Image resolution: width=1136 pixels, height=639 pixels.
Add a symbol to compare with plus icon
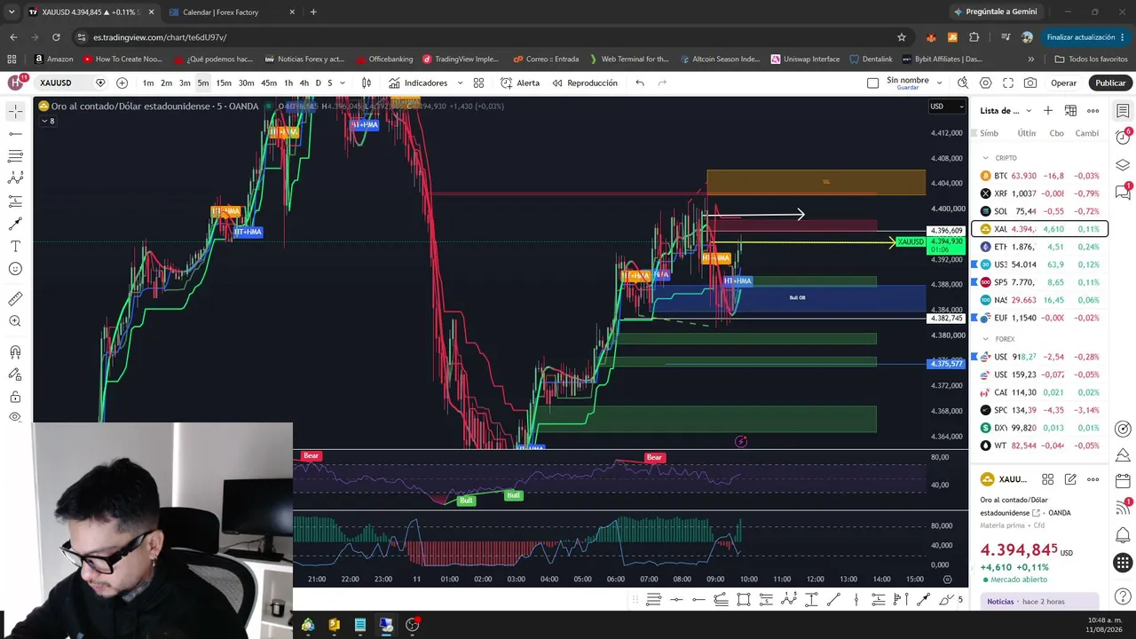pos(122,83)
